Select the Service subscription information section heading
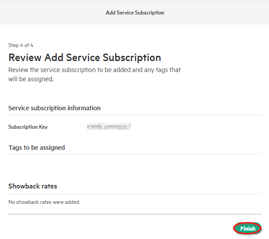269x239 pixels. (55, 108)
